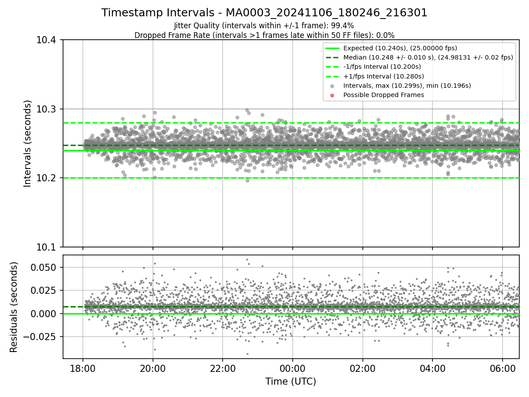Screen dimensions: 529x397
Task: Click legend entry 'Expected (10.240s), (25.00000 fps)'
Action: tap(400, 48)
